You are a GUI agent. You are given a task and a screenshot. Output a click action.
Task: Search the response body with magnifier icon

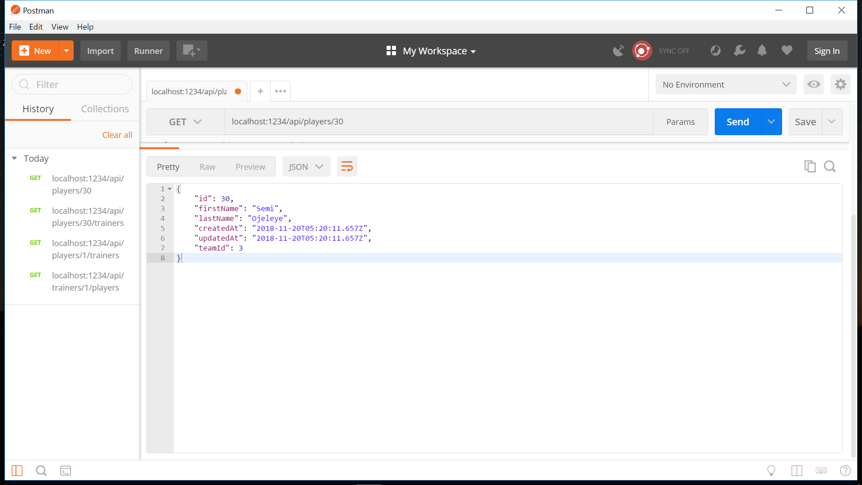(830, 167)
